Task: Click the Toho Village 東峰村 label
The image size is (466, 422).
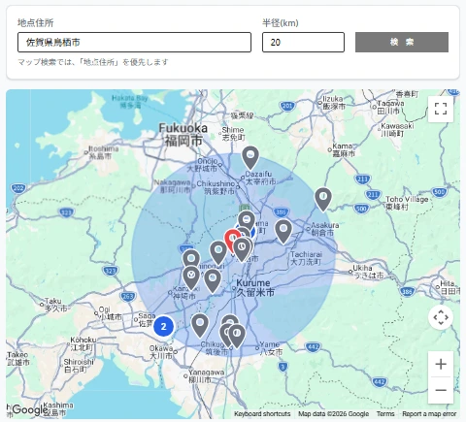Action: (x=407, y=203)
